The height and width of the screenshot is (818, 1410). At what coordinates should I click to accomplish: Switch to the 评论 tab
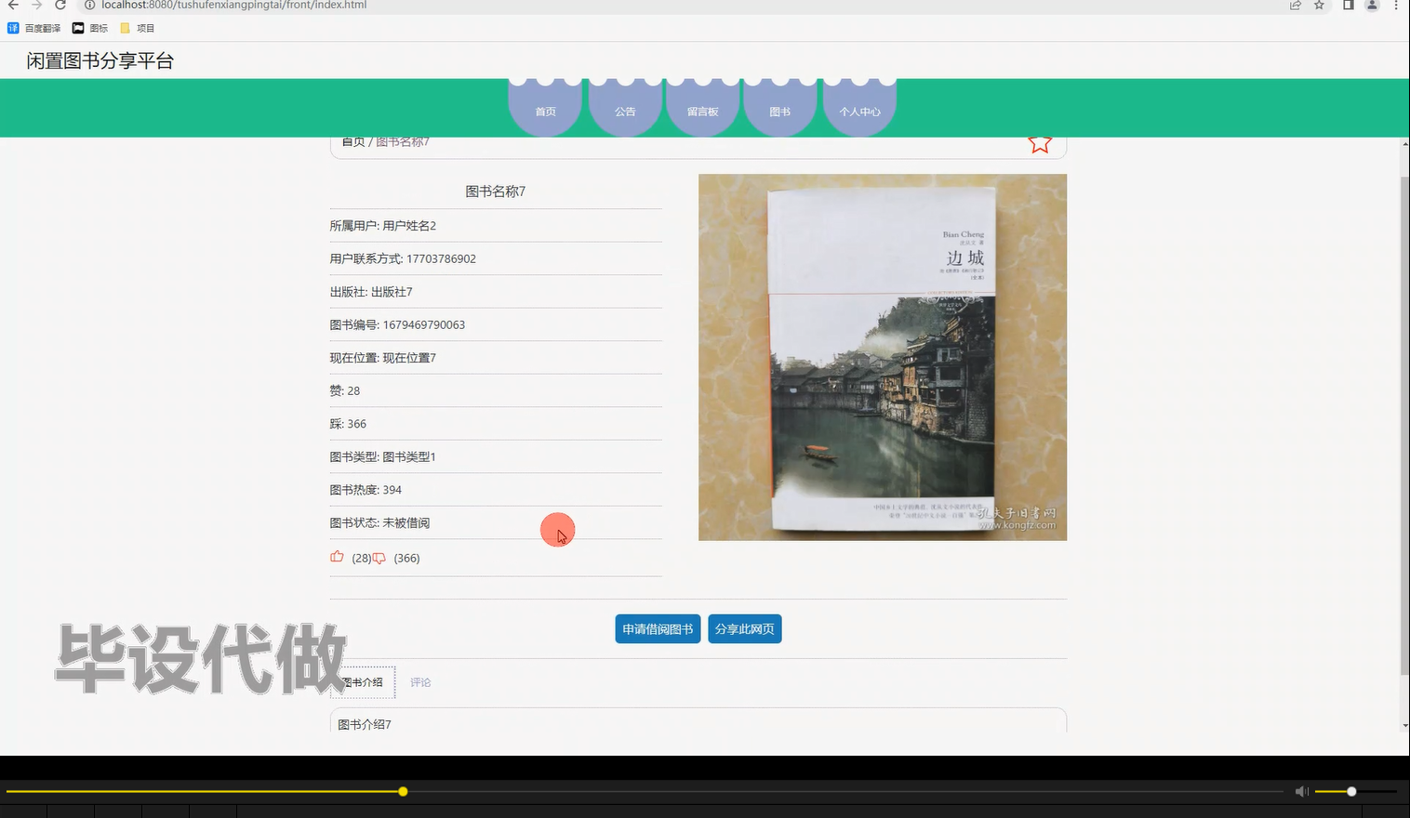point(420,681)
